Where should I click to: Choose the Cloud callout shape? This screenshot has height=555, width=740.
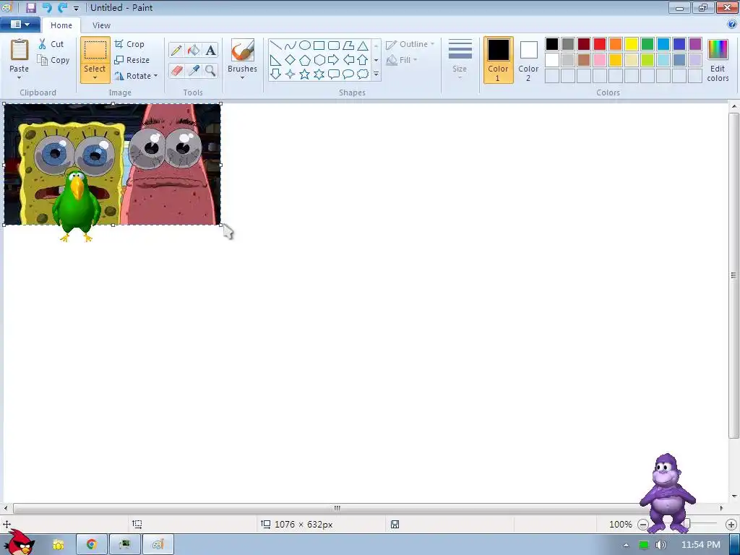pyautogui.click(x=363, y=74)
